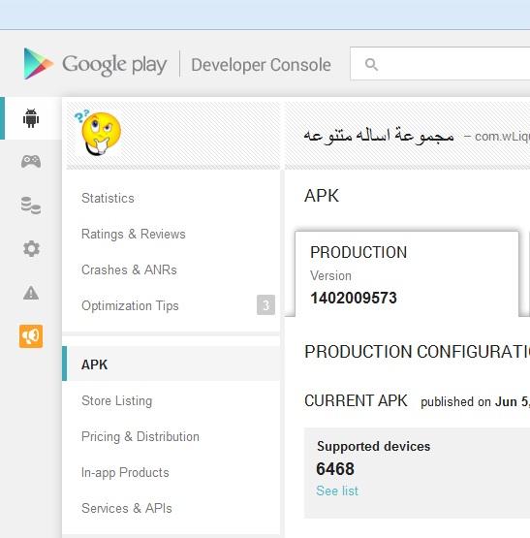Click the published on Jun 5 text
The height and width of the screenshot is (538, 530).
tap(475, 401)
